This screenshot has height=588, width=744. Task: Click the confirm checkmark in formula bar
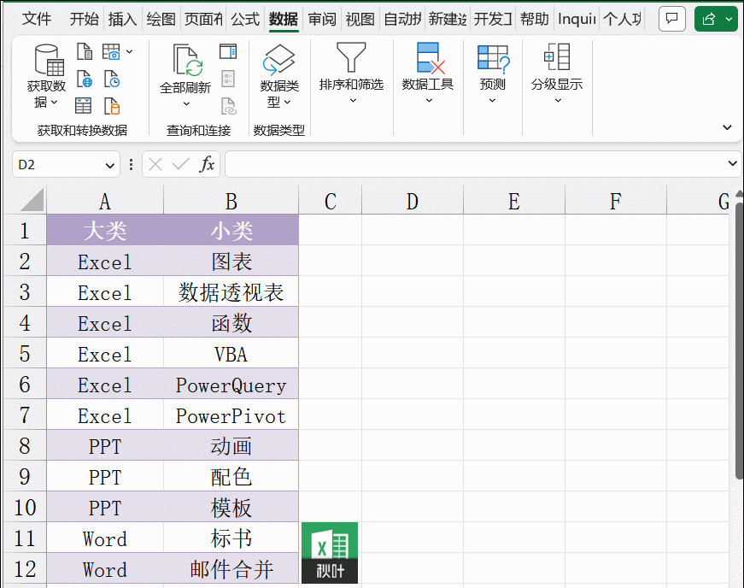(x=181, y=164)
